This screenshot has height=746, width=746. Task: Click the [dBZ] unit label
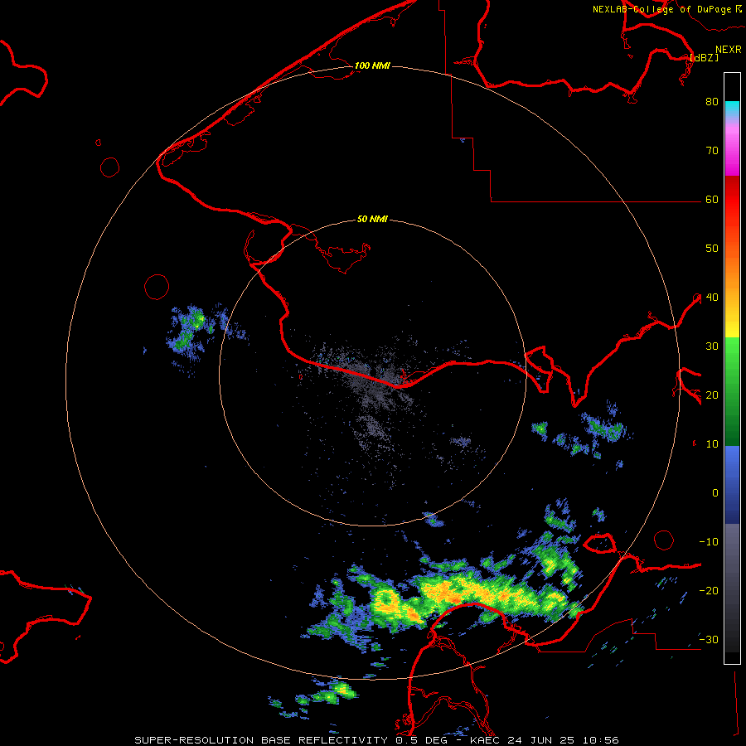point(704,57)
